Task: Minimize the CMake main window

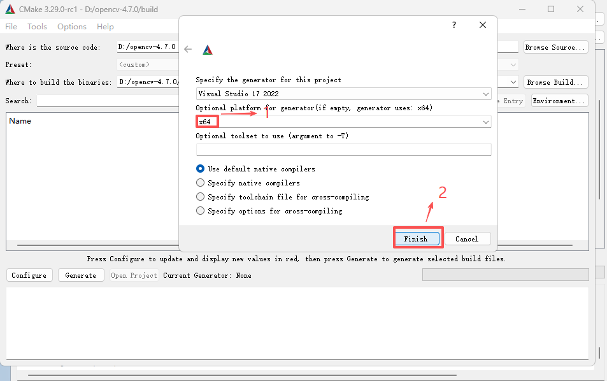Action: [522, 9]
